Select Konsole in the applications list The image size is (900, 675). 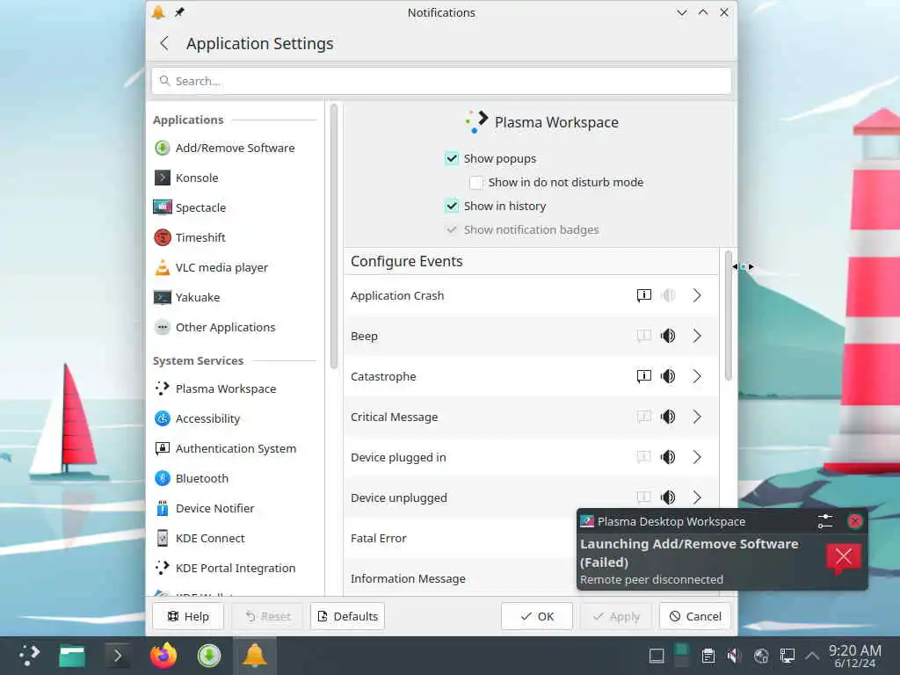tap(235, 178)
